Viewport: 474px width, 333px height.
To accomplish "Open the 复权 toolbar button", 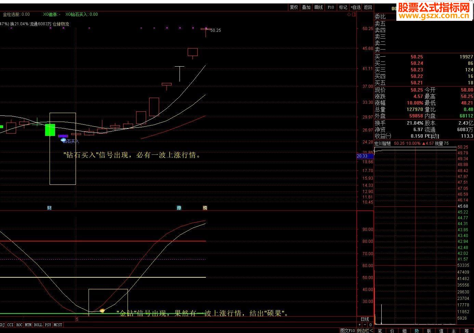I will pyautogui.click(x=294, y=7).
